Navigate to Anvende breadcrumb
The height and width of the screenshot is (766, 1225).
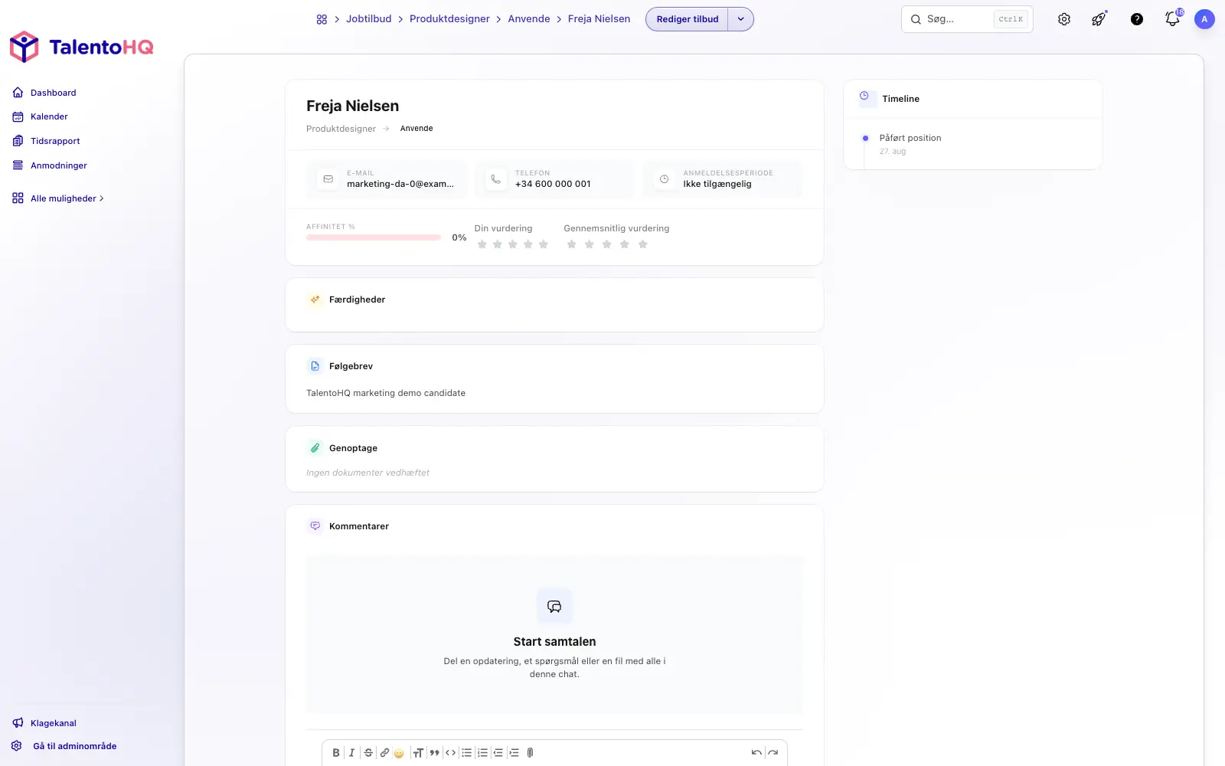pos(529,19)
